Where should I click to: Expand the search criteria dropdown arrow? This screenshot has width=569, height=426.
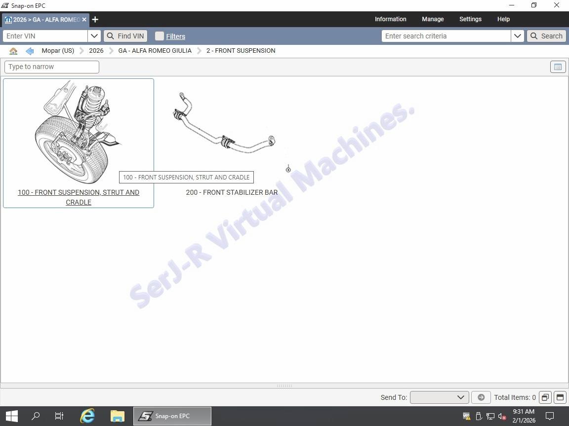pyautogui.click(x=517, y=36)
